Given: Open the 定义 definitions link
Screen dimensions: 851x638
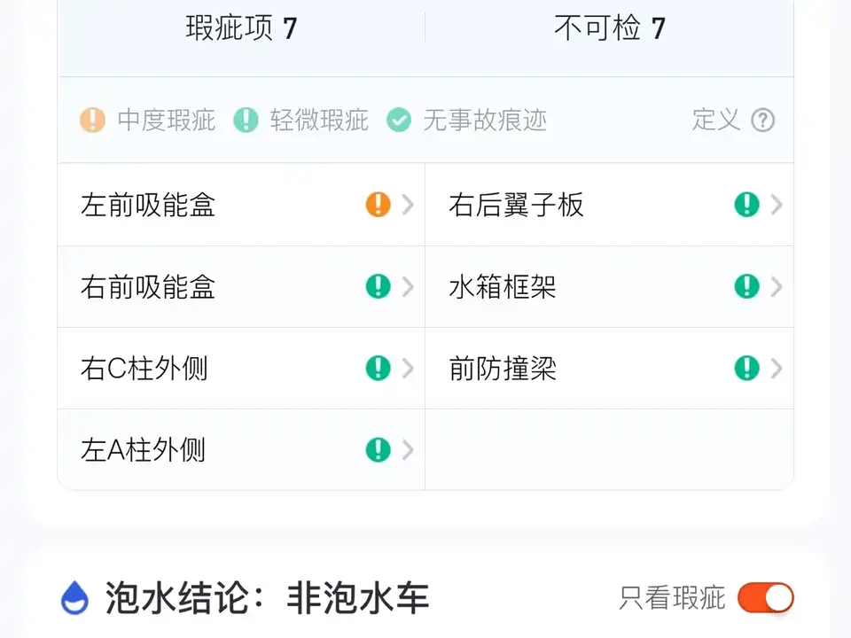Looking at the screenshot, I should (716, 121).
